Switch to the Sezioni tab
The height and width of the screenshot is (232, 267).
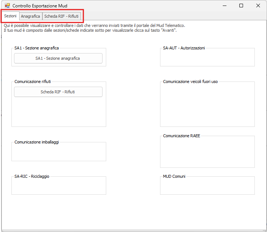tap(10, 16)
